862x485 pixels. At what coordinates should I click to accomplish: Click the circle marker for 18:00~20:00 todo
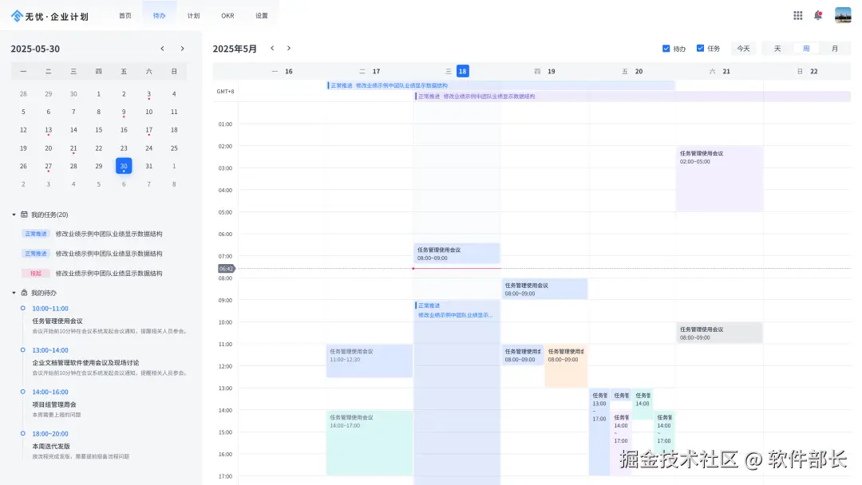(x=22, y=433)
